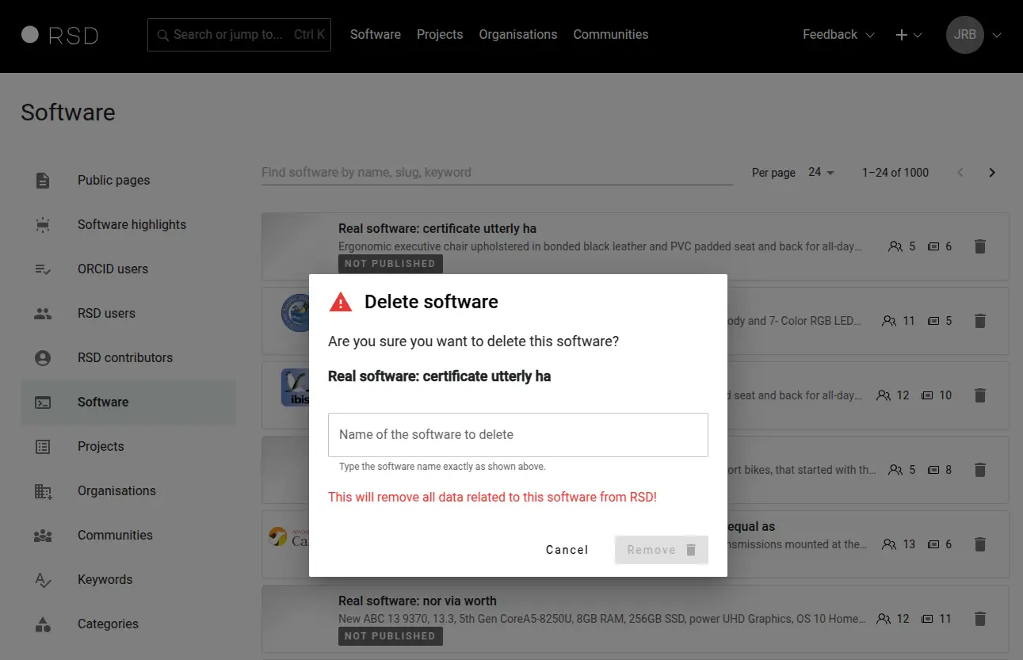1023x660 pixels.
Task: Go to the next page of software results
Action: [992, 172]
